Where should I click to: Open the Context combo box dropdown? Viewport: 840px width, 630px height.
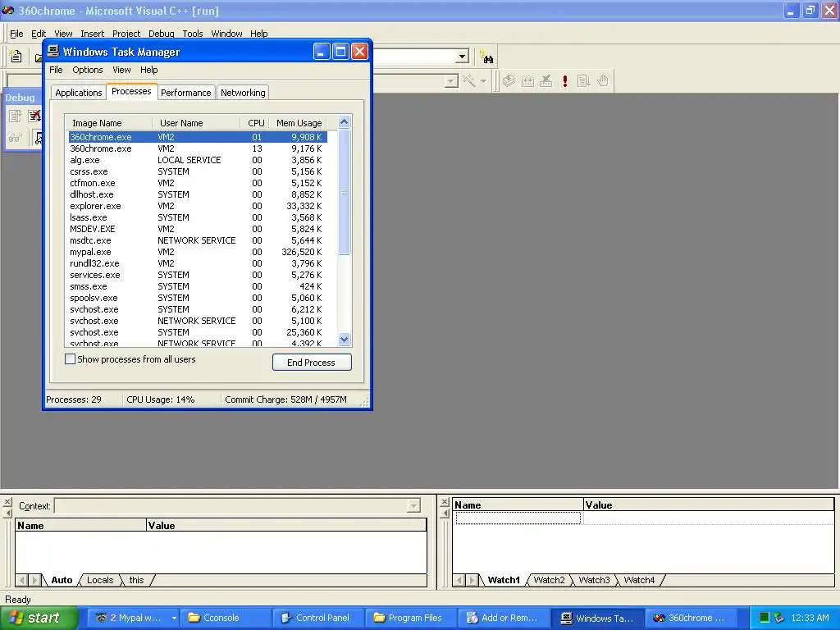click(413, 505)
